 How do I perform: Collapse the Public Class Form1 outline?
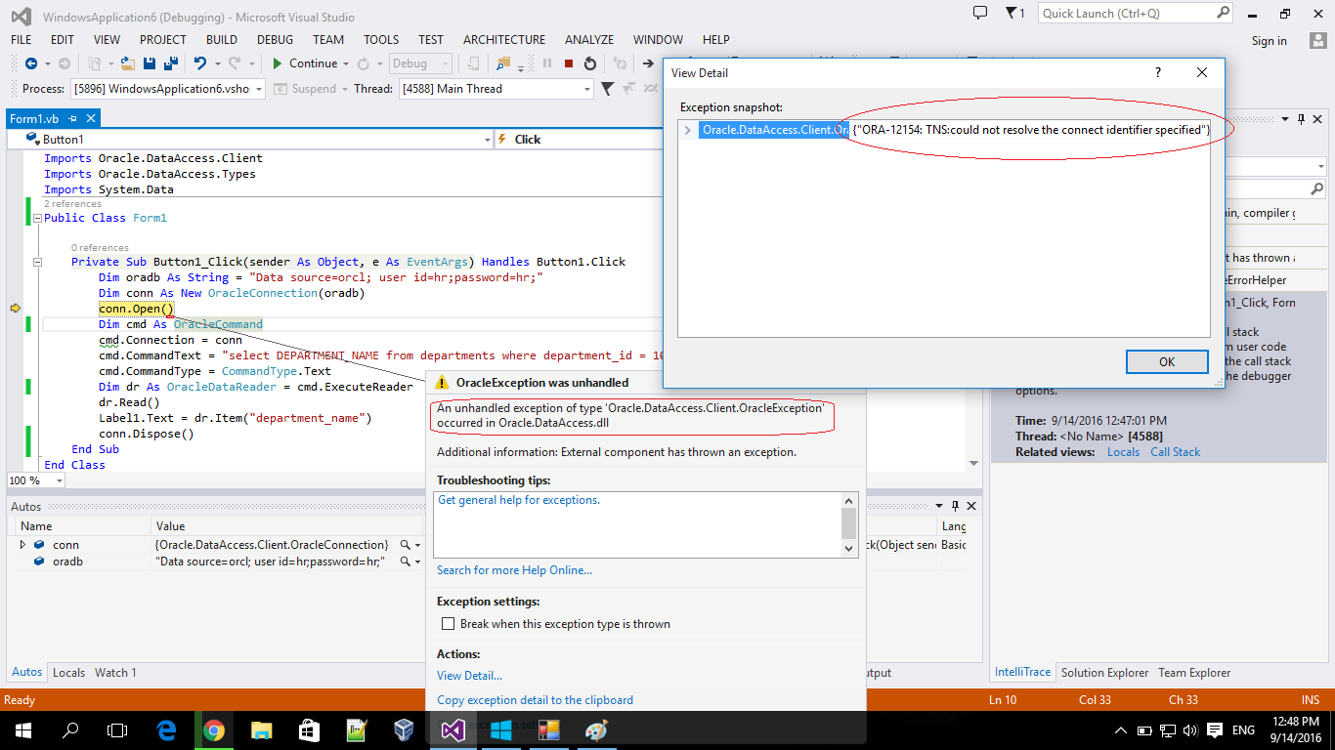(x=37, y=219)
